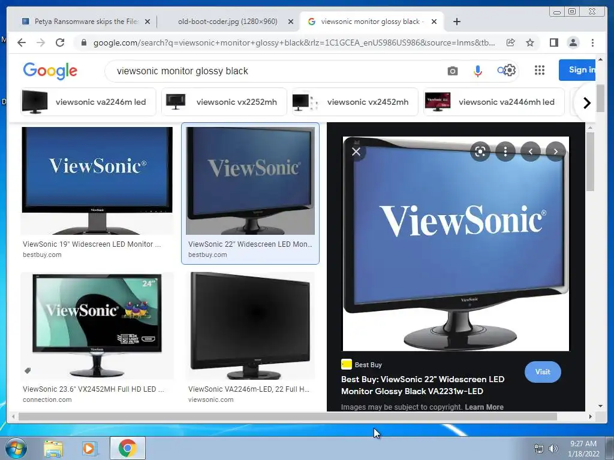Show previous image in preview
614x460 pixels.
[531, 152]
